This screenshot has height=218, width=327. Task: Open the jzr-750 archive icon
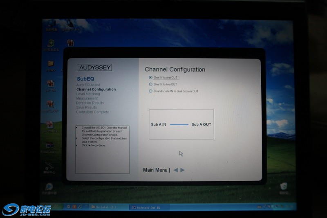(50, 86)
